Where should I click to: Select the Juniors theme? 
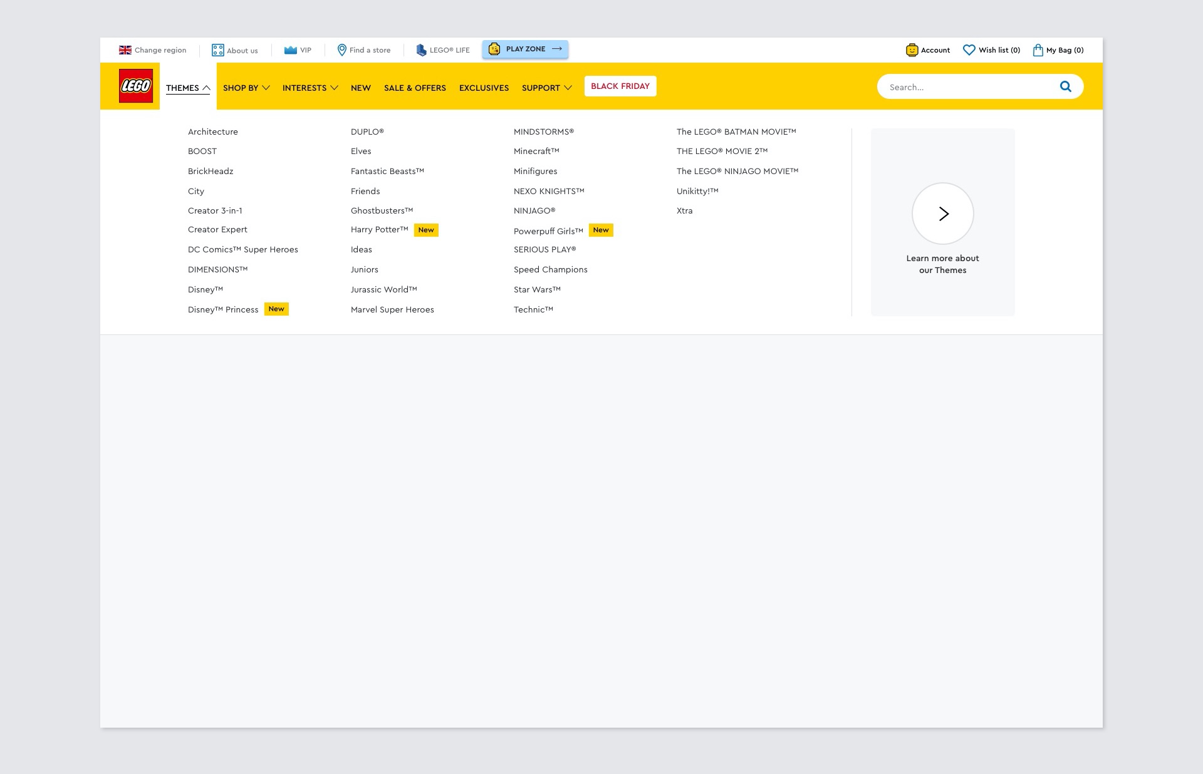(x=365, y=269)
